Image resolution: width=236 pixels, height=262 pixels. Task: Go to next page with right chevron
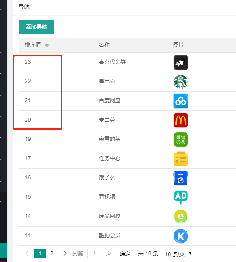(65, 253)
